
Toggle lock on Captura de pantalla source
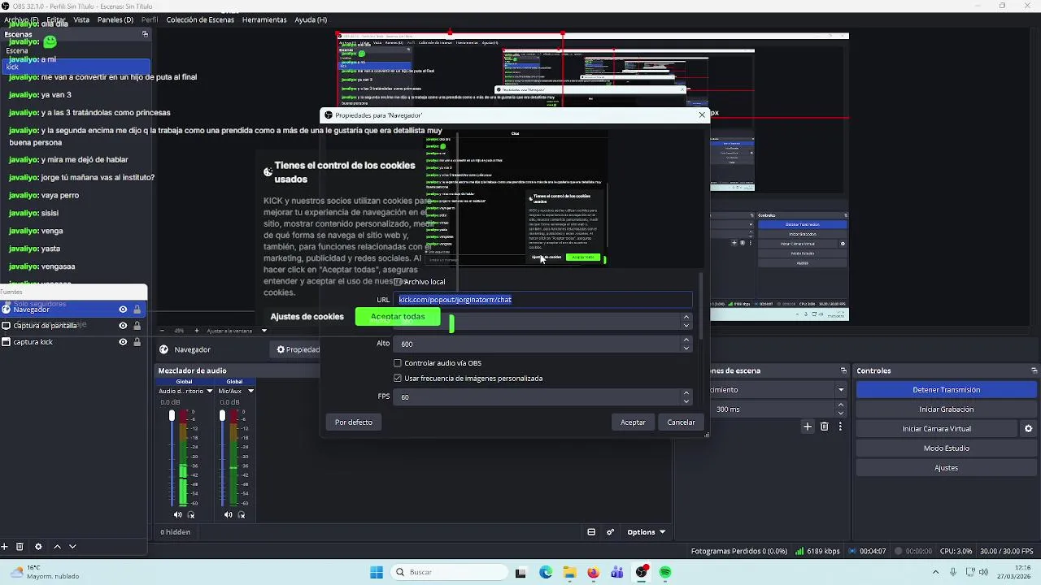(x=137, y=326)
